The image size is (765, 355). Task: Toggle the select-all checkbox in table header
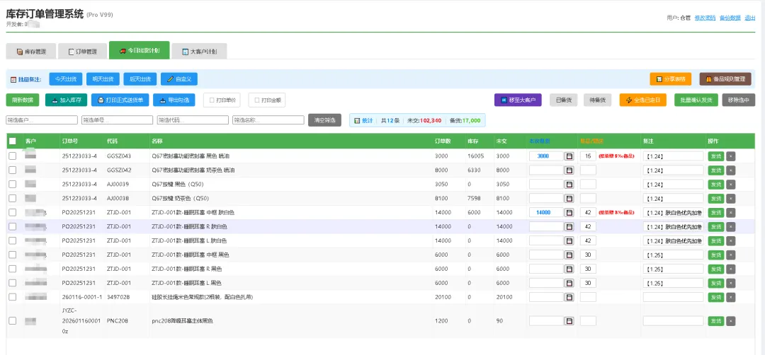click(x=13, y=141)
